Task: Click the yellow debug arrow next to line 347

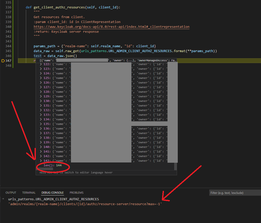Action: click(4, 60)
